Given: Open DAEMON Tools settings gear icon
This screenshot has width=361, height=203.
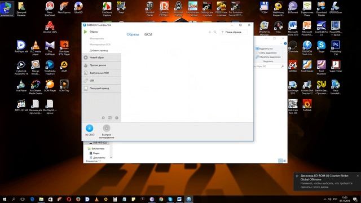Looking at the screenshot, I should (x=103, y=118).
